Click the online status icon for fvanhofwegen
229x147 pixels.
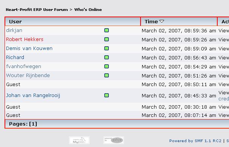(107, 67)
